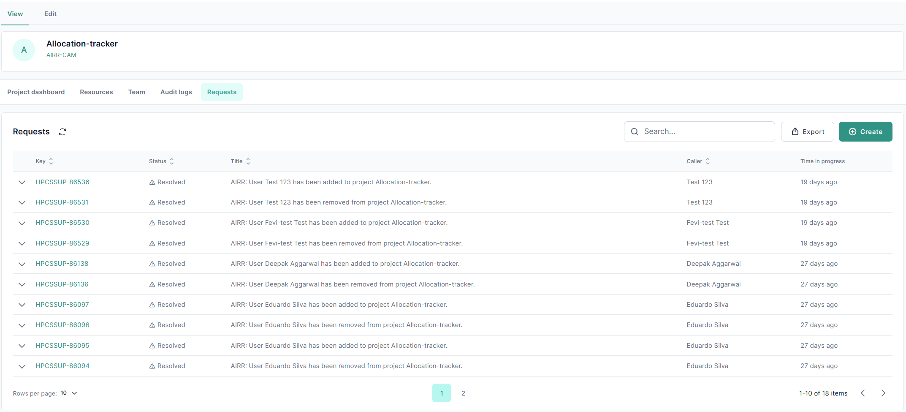This screenshot has width=906, height=412.
Task: Open request HPCSSUP-86530 link
Action: pos(62,223)
